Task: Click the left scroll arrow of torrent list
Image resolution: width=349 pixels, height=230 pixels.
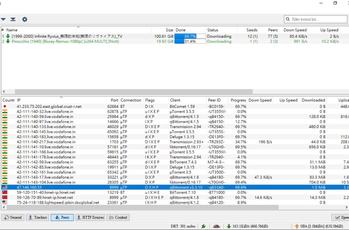Action: (4, 92)
